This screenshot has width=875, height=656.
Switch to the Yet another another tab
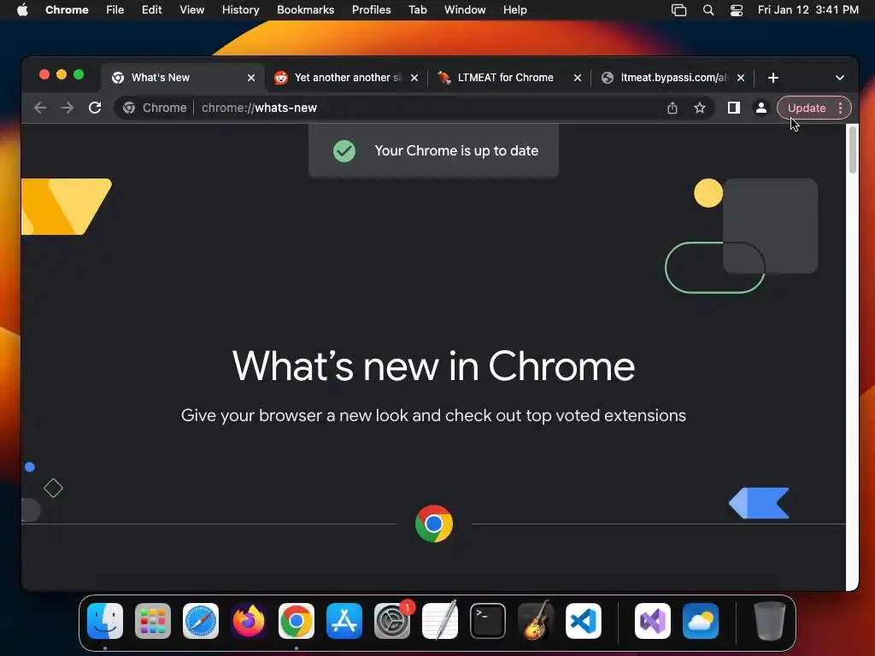[x=346, y=78]
